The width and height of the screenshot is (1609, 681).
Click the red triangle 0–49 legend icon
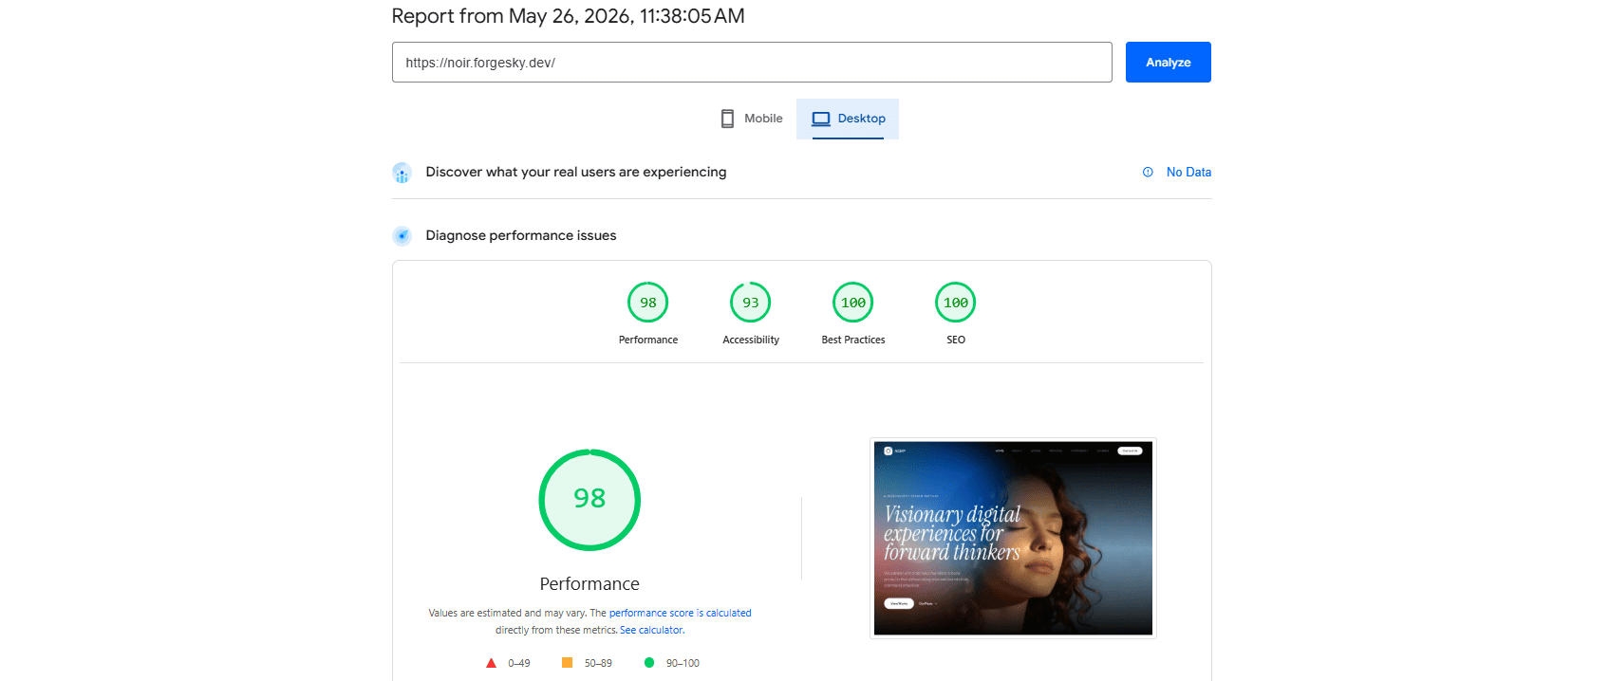pyautogui.click(x=491, y=663)
